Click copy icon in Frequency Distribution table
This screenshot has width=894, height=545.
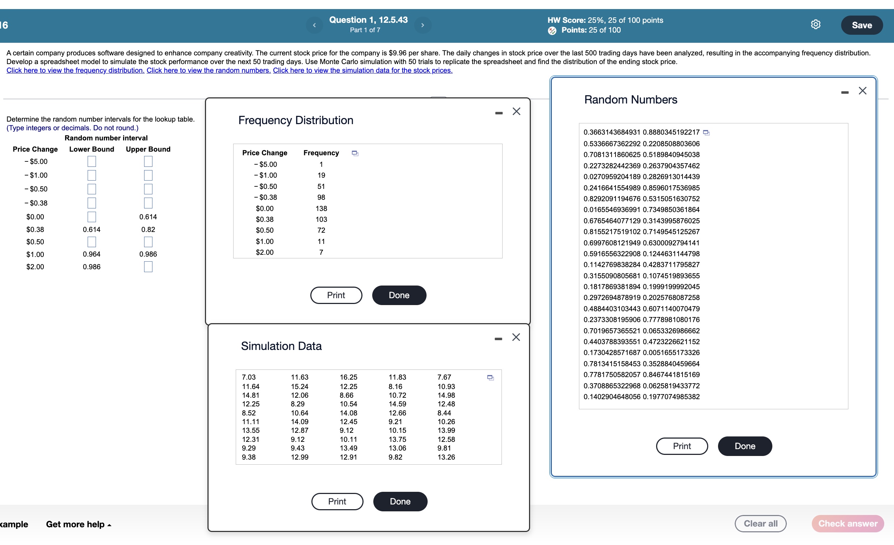[355, 153]
